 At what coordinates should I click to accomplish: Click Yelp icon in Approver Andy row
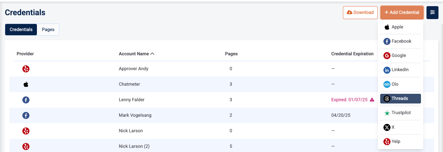tap(26, 69)
